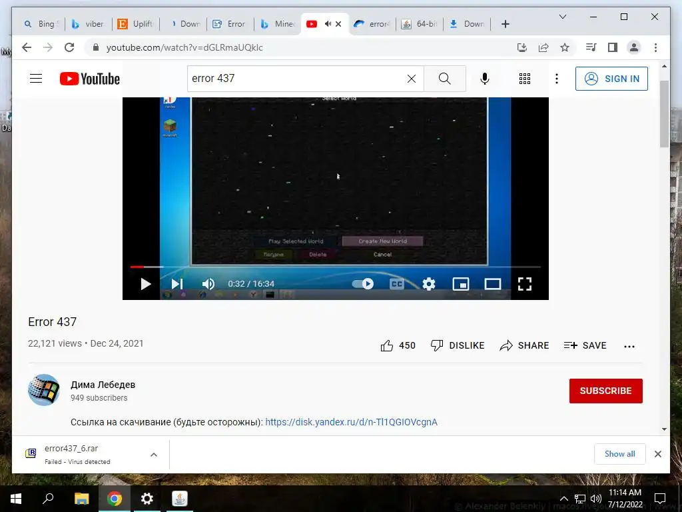Switch to the Mine tab
Screen dimensions: 682x512
point(278,24)
